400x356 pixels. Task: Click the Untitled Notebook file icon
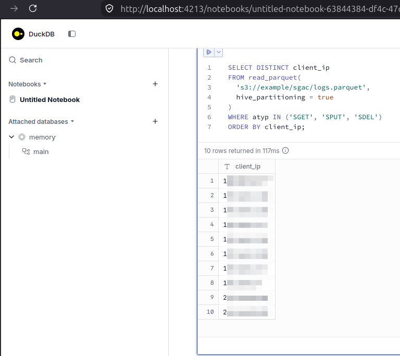[12, 99]
